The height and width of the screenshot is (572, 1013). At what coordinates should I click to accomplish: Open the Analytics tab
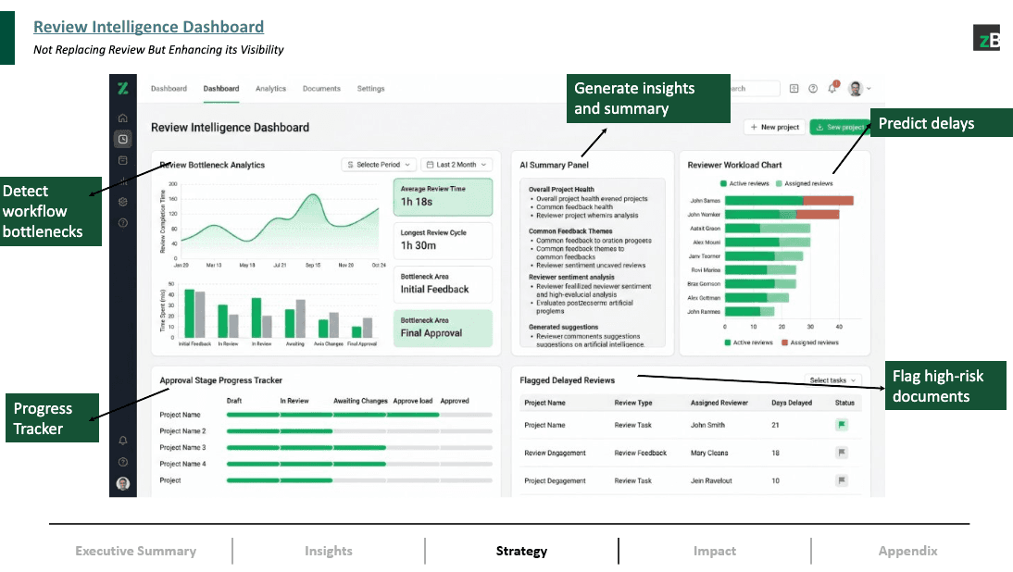coord(270,89)
